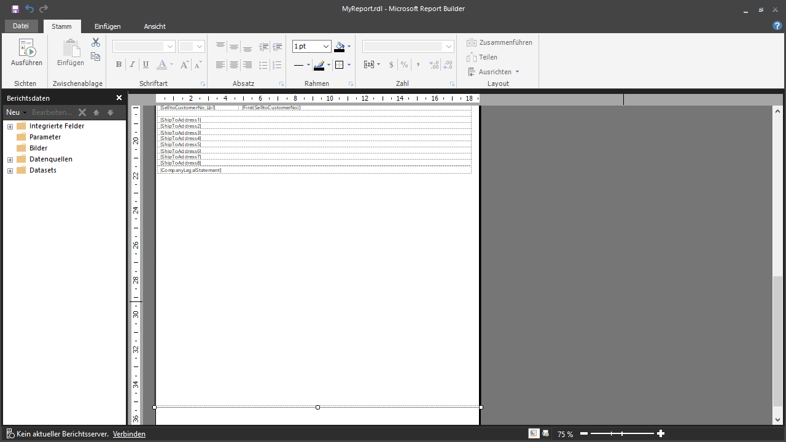Expand the Datasets tree node
The height and width of the screenshot is (442, 786).
[10, 171]
